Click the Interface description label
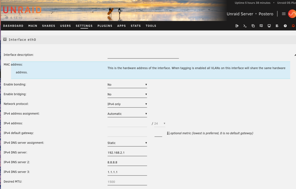This screenshot has width=296, height=189. click(18, 55)
